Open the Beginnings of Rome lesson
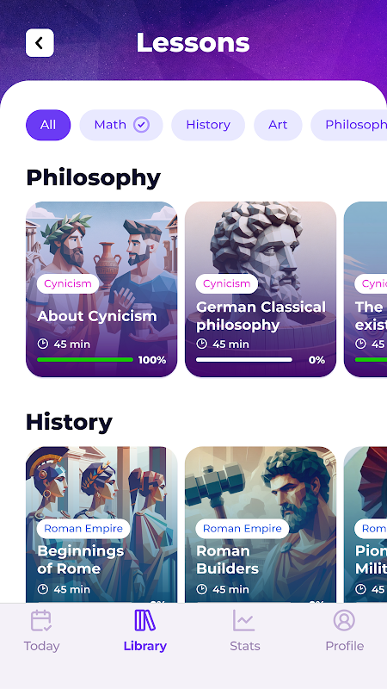 pos(101,525)
